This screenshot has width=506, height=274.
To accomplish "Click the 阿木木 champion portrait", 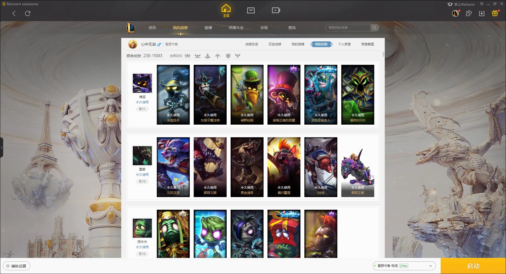I will pos(142,228).
